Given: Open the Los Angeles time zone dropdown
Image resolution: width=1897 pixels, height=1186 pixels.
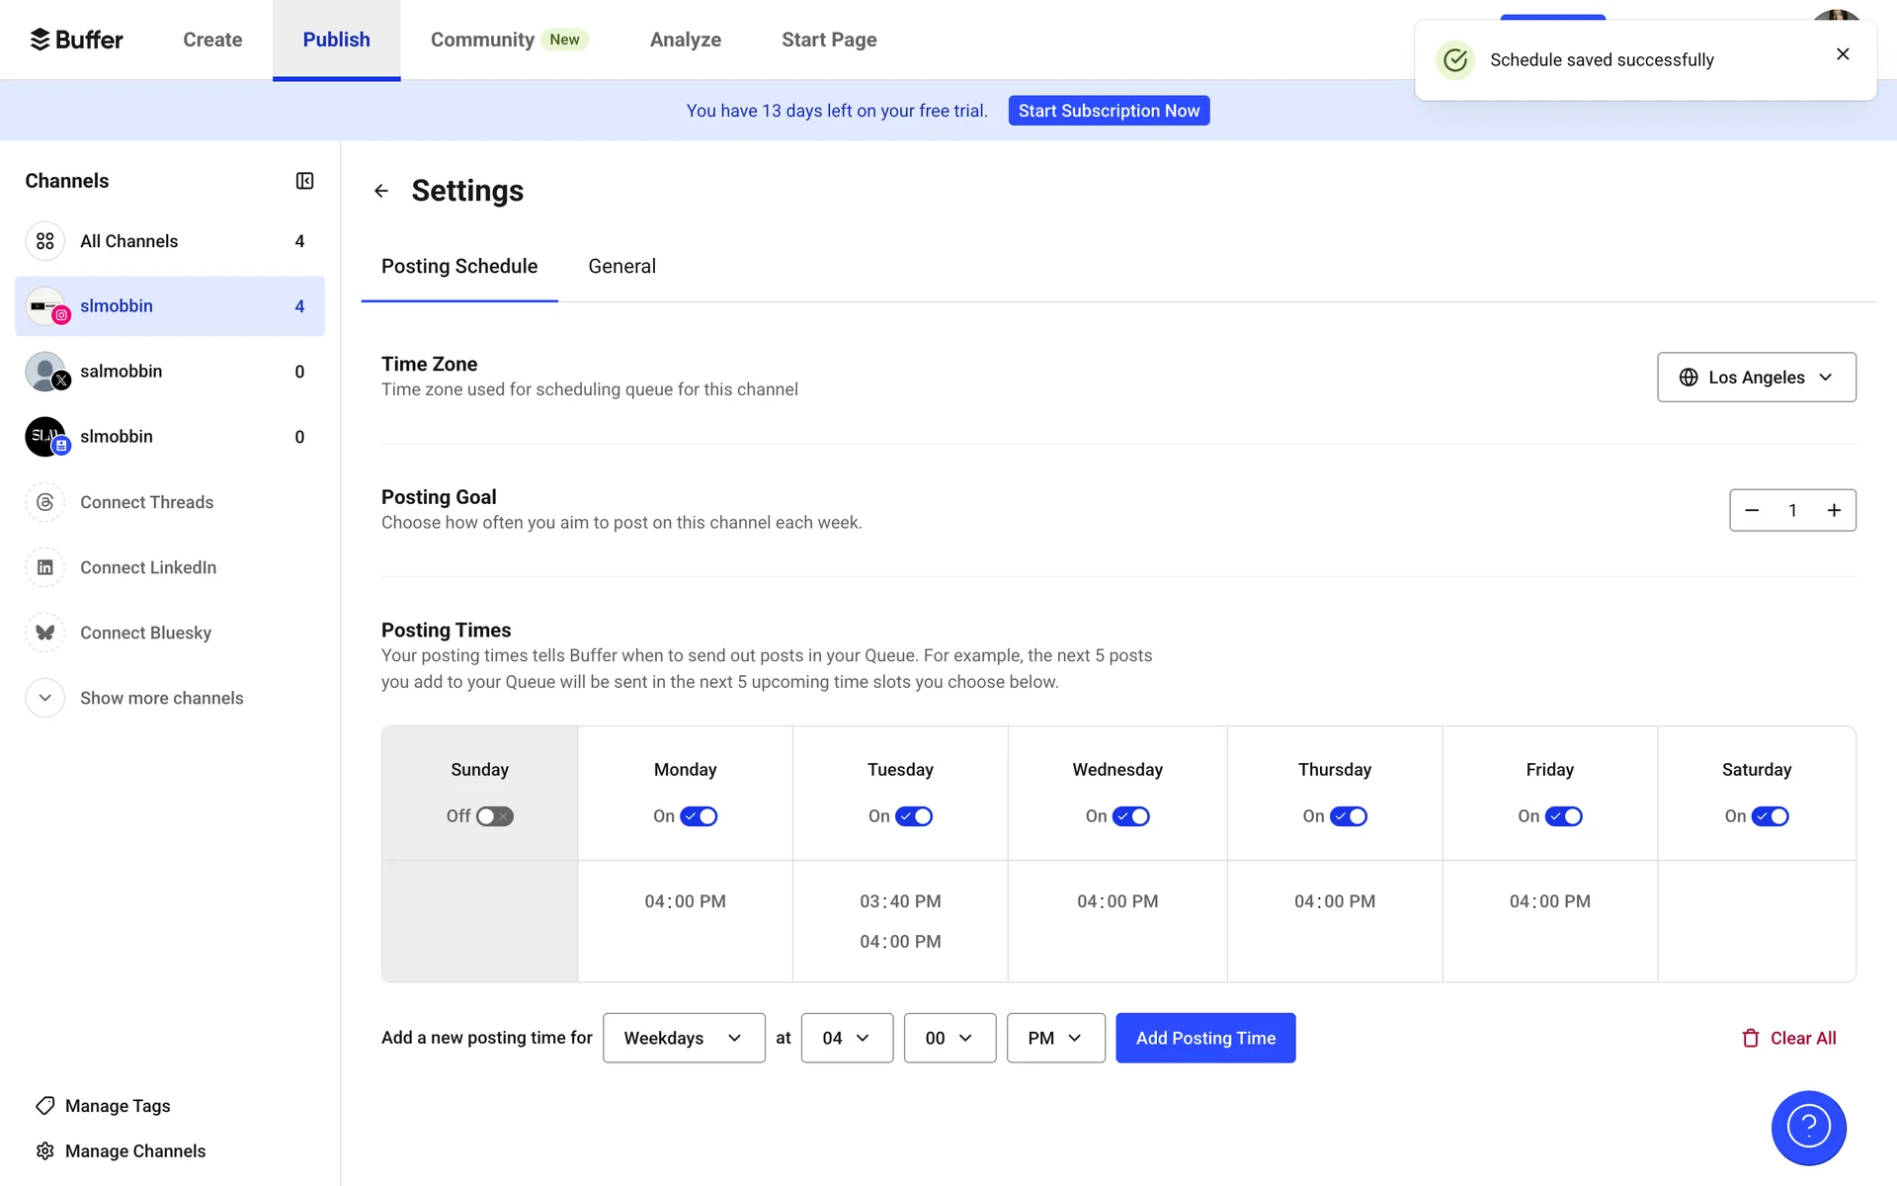Looking at the screenshot, I should [1756, 378].
